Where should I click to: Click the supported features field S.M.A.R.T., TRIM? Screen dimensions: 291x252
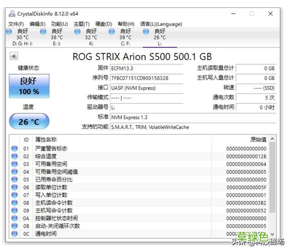193,127
